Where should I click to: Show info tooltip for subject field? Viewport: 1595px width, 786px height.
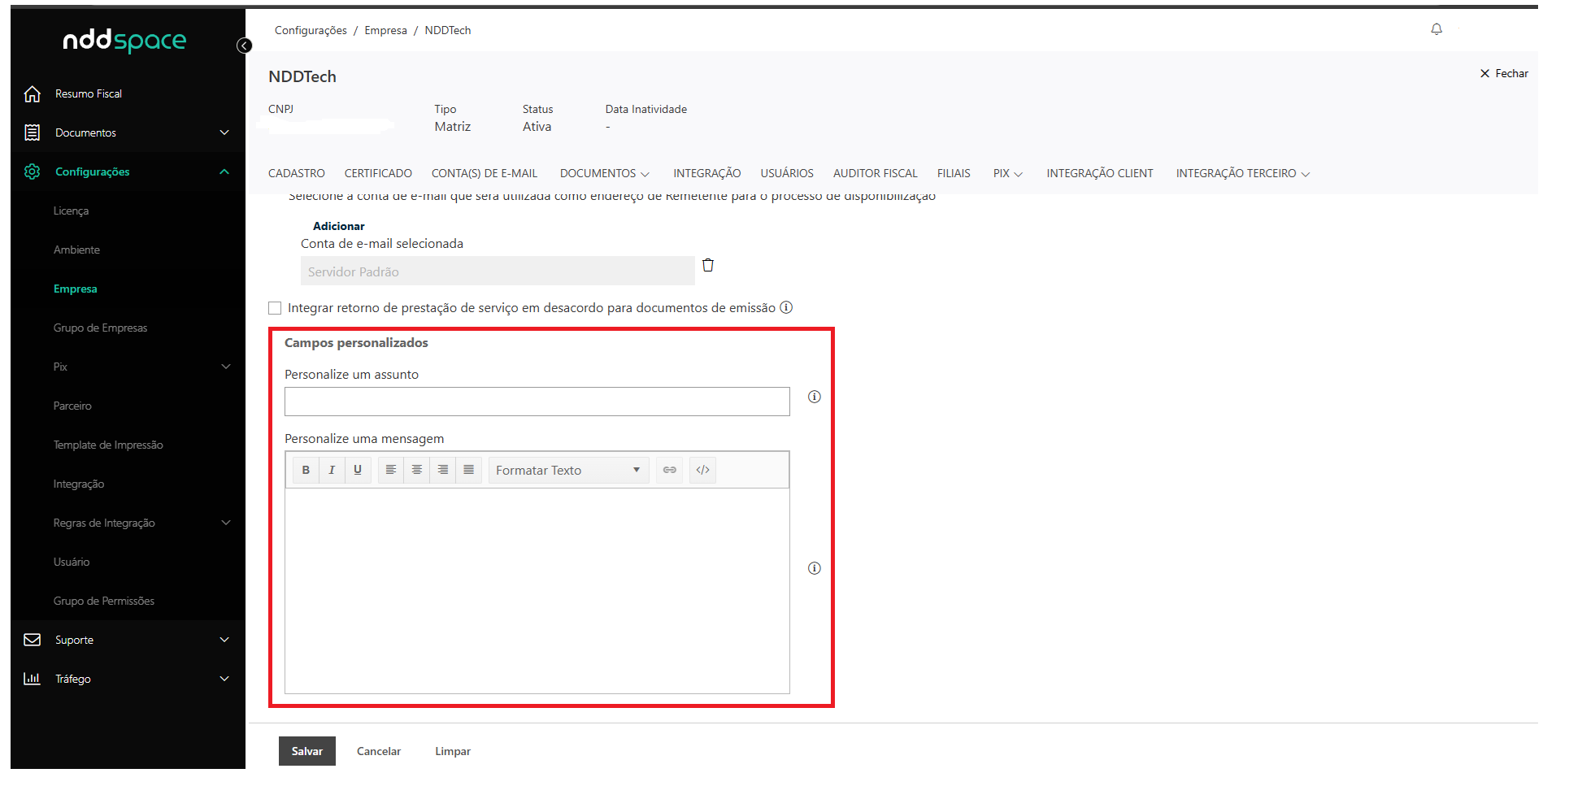tap(814, 397)
